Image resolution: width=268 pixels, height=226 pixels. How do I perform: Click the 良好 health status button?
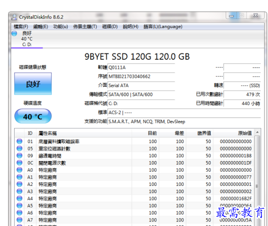point(33,84)
